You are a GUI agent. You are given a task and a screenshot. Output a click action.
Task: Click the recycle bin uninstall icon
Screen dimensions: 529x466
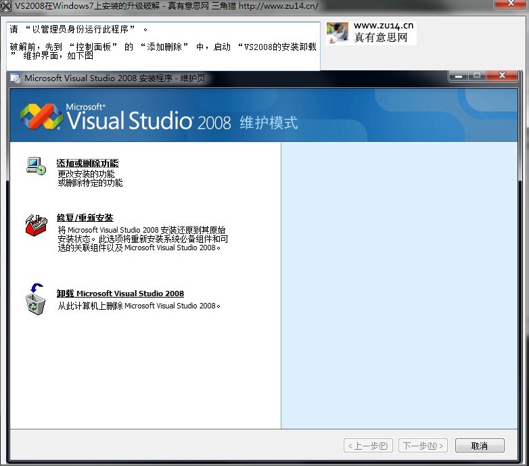click(35, 299)
